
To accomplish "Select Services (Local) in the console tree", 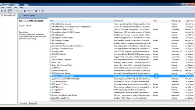I will pyautogui.click(x=9, y=15).
